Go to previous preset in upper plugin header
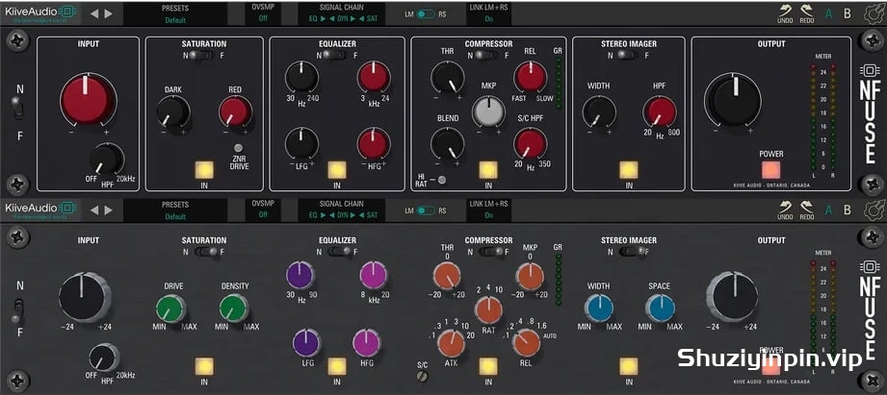Screen dimensions: 887x395 [94, 13]
